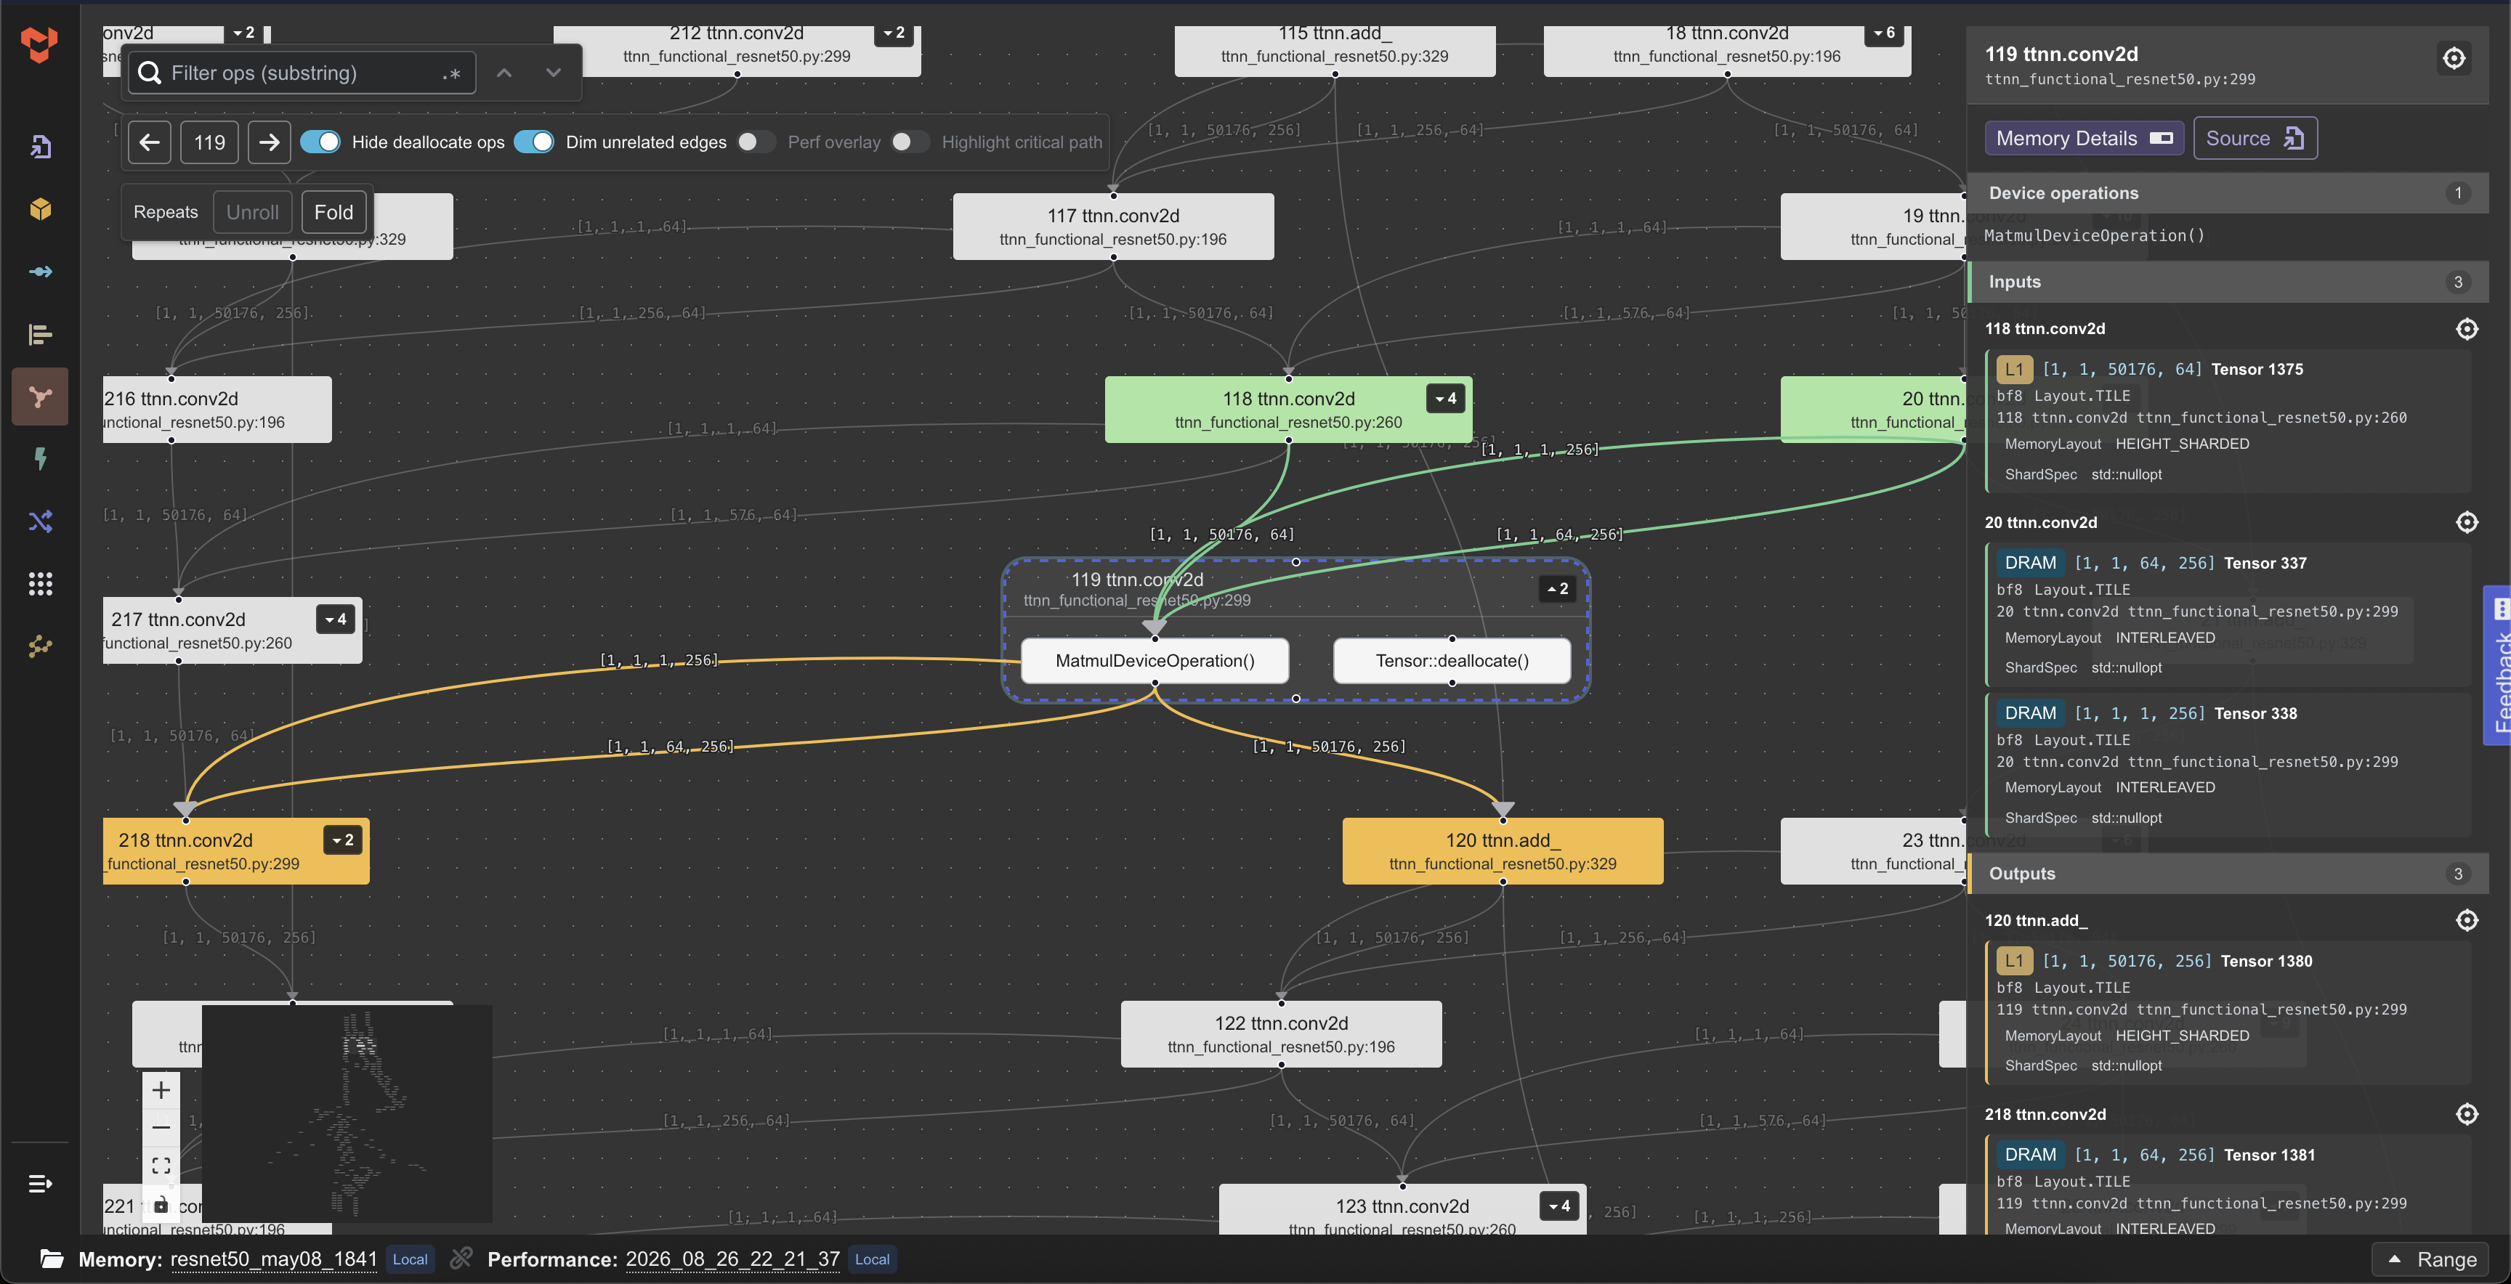Image resolution: width=2511 pixels, height=1284 pixels.
Task: Locate input 118 ttnn.conv2d via target icon
Action: [x=2466, y=329]
